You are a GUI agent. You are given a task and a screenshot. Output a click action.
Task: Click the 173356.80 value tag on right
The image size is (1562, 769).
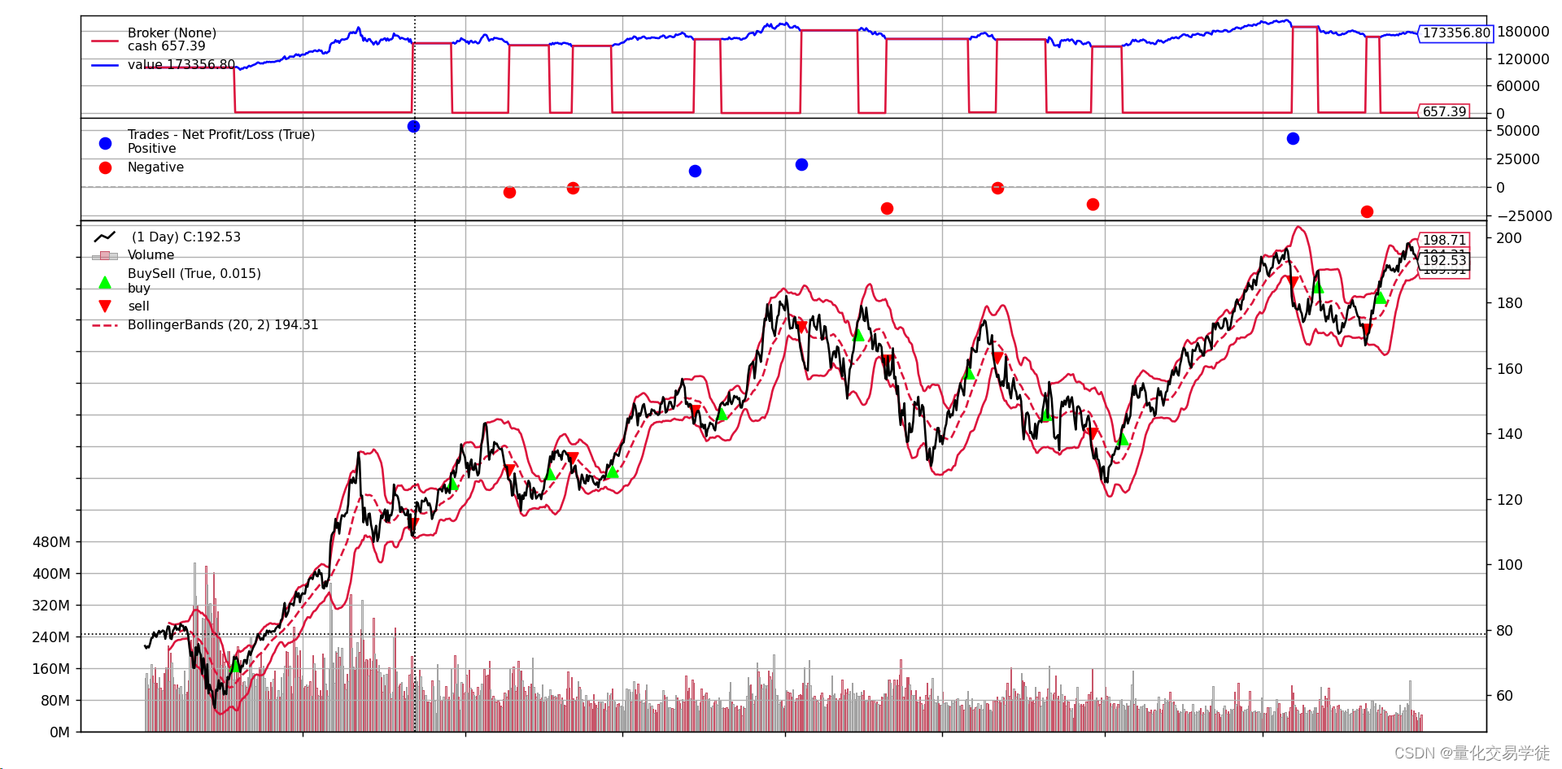pyautogui.click(x=1456, y=33)
